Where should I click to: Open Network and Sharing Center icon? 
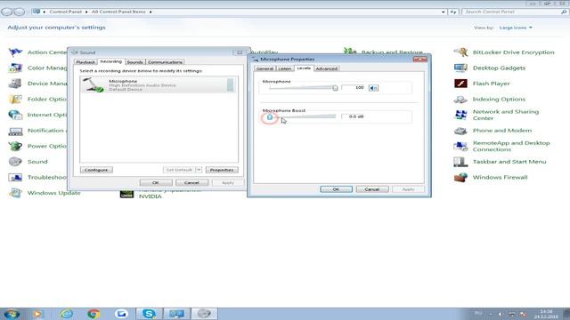pos(460,115)
